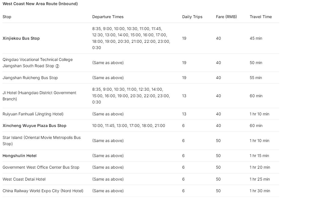Click the Stop column header

(7, 17)
